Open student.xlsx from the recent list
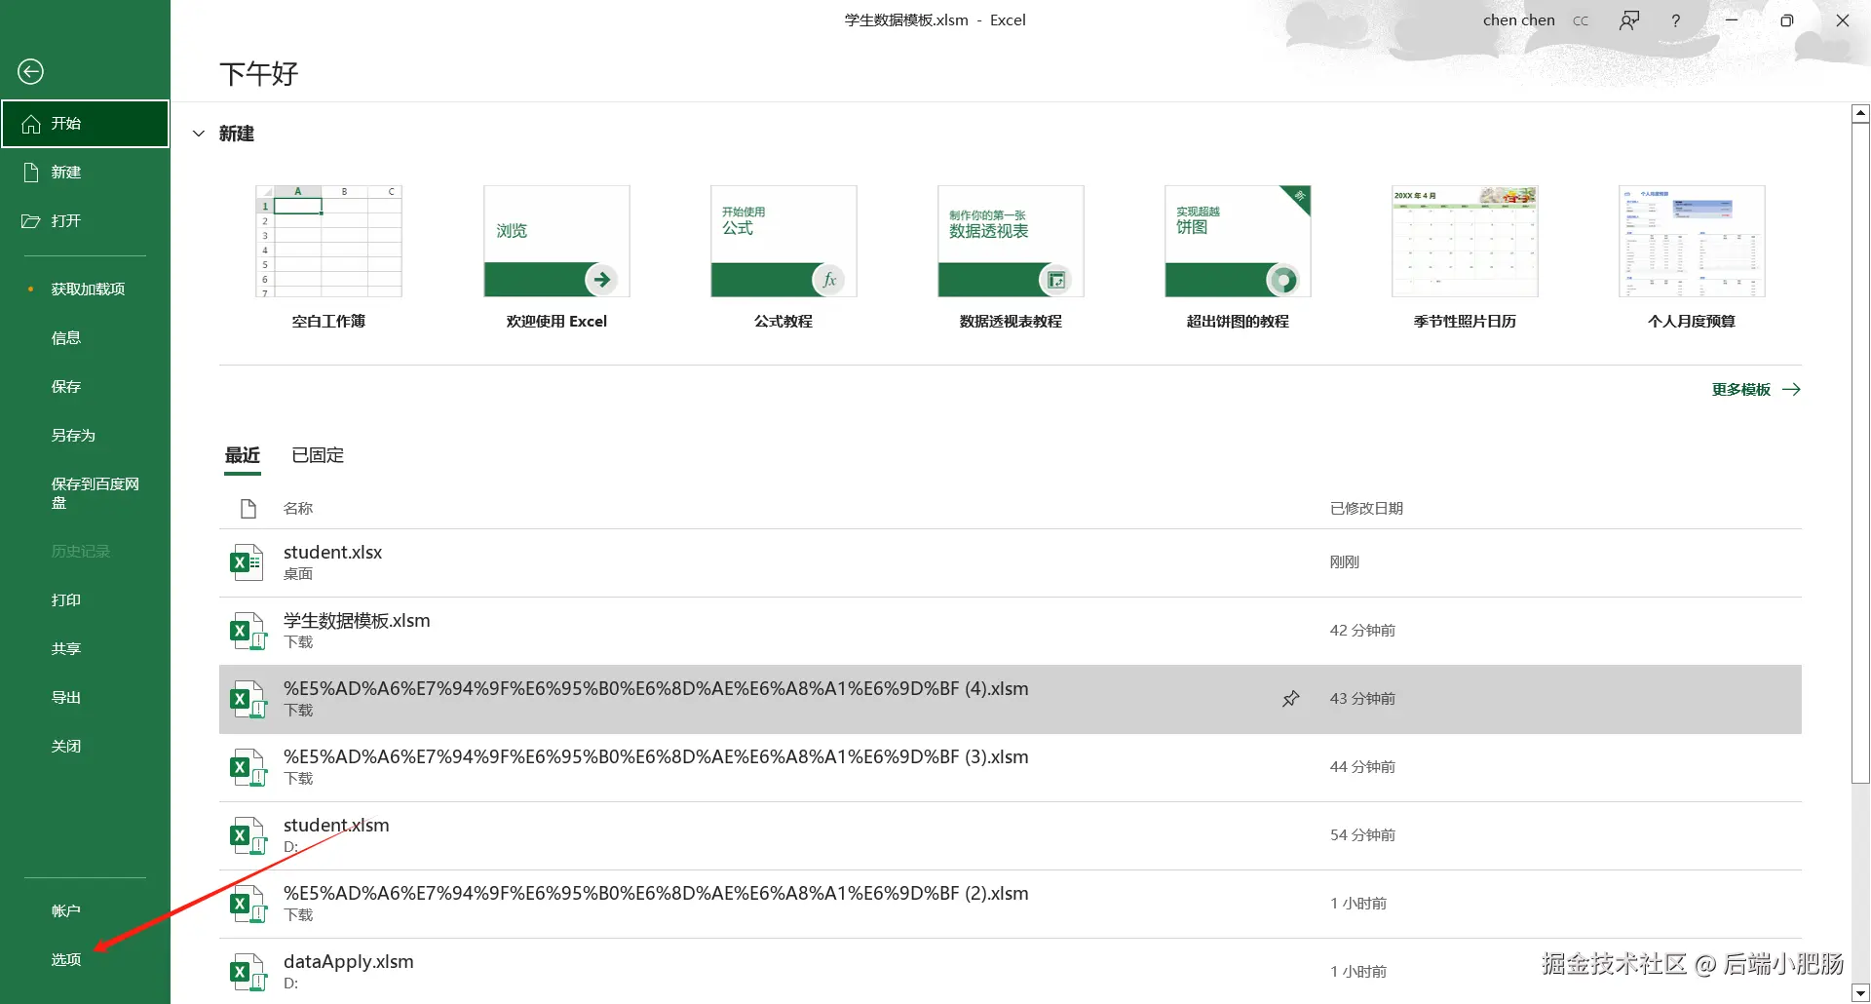 coord(1011,563)
